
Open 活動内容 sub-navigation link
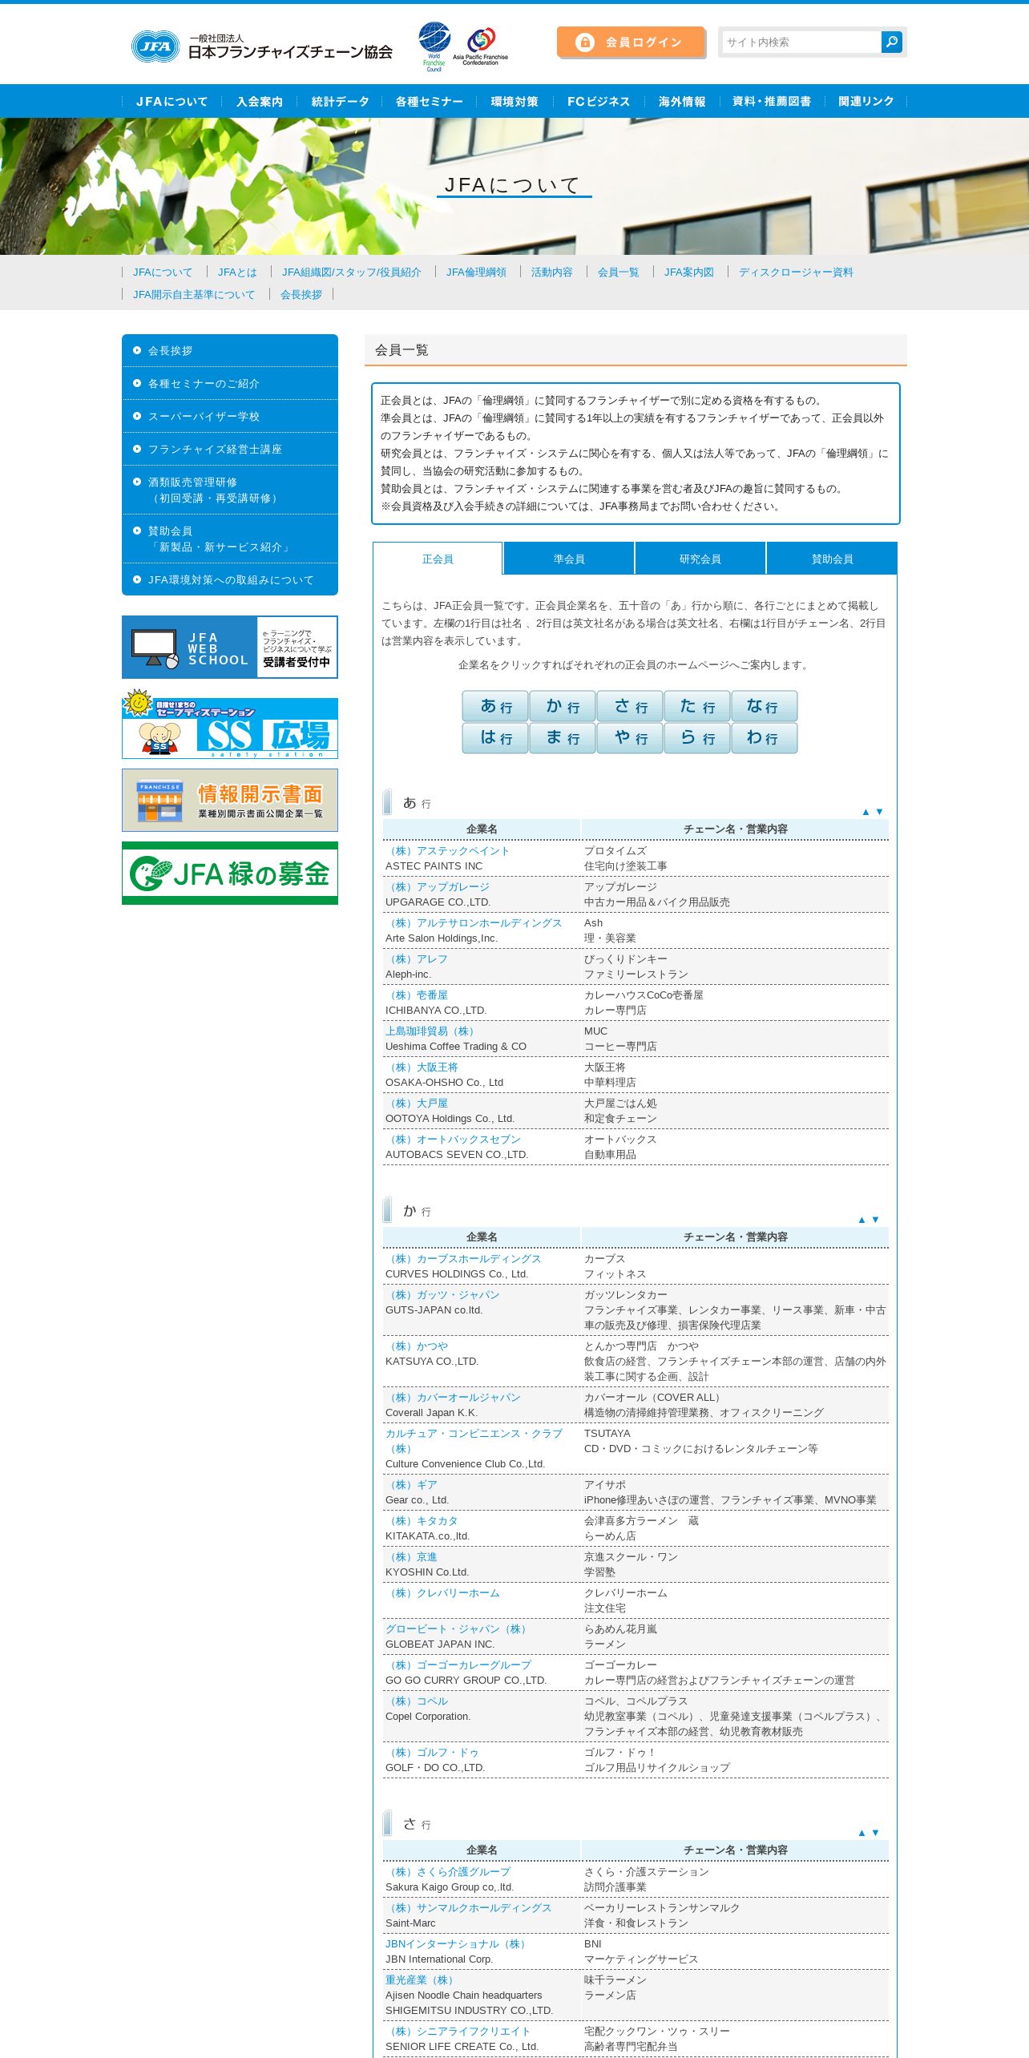(x=551, y=272)
